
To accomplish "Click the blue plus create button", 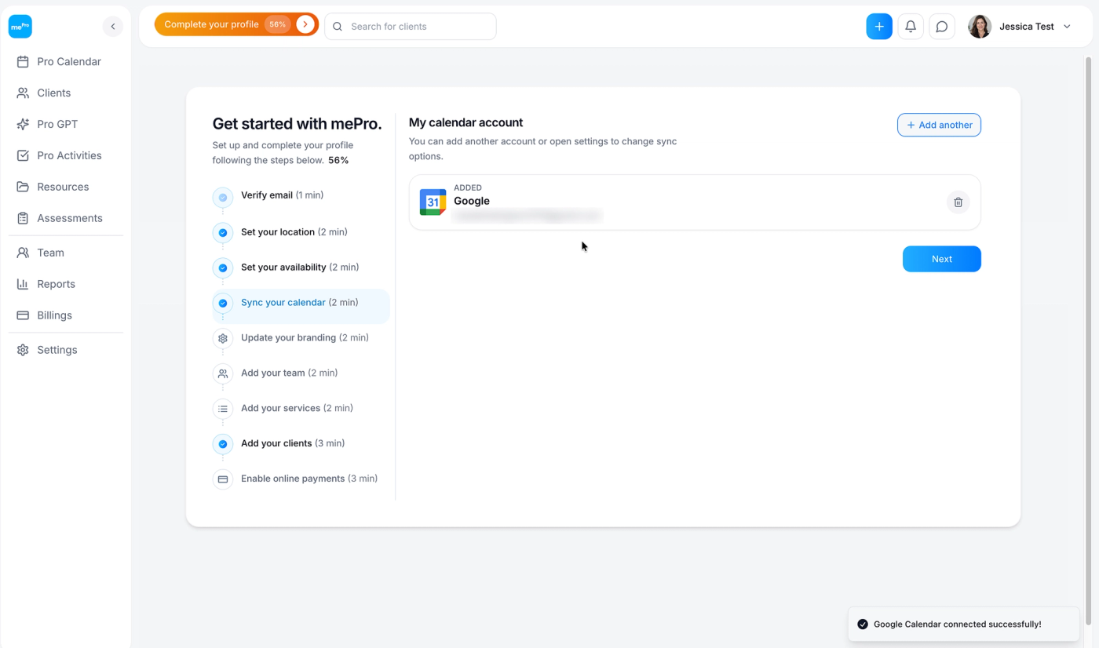I will [x=879, y=26].
